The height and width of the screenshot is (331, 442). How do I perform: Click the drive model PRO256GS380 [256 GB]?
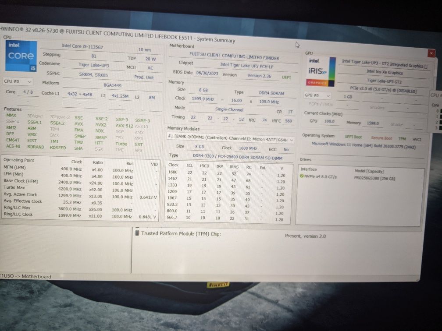374,178
